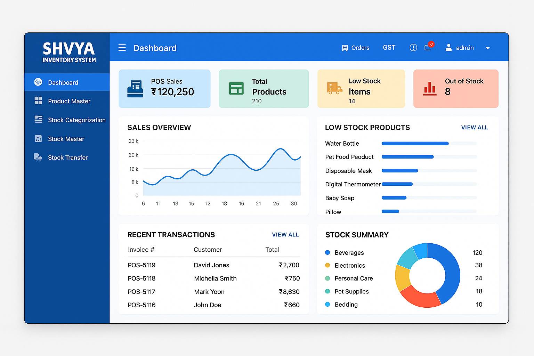
Task: Open Orders from top bar
Action: click(356, 48)
